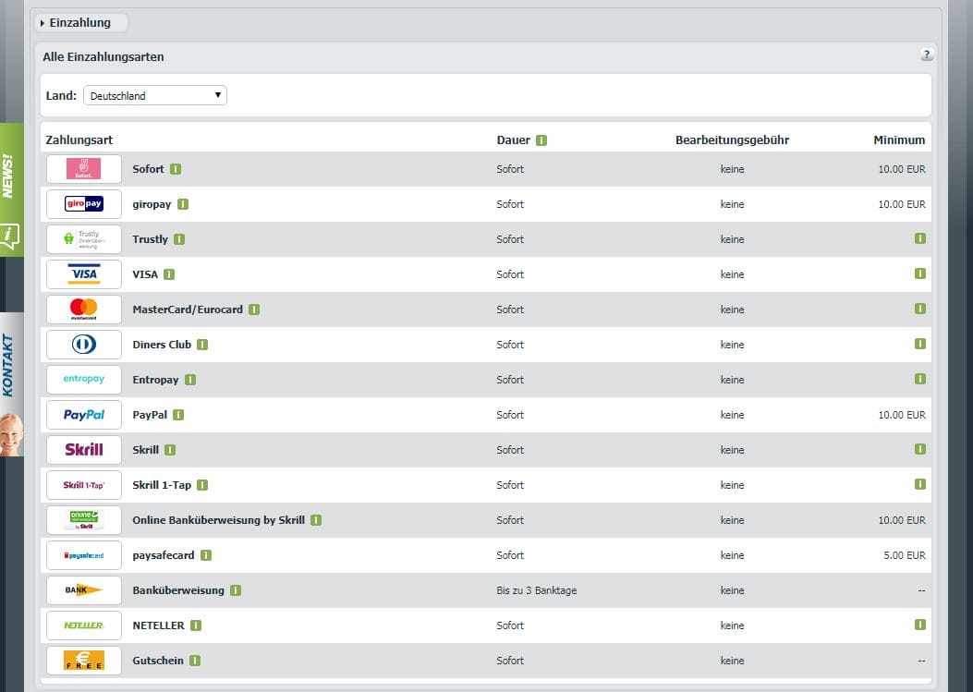Show info icon beside Diners Club name
This screenshot has height=692, width=973.
(x=202, y=345)
